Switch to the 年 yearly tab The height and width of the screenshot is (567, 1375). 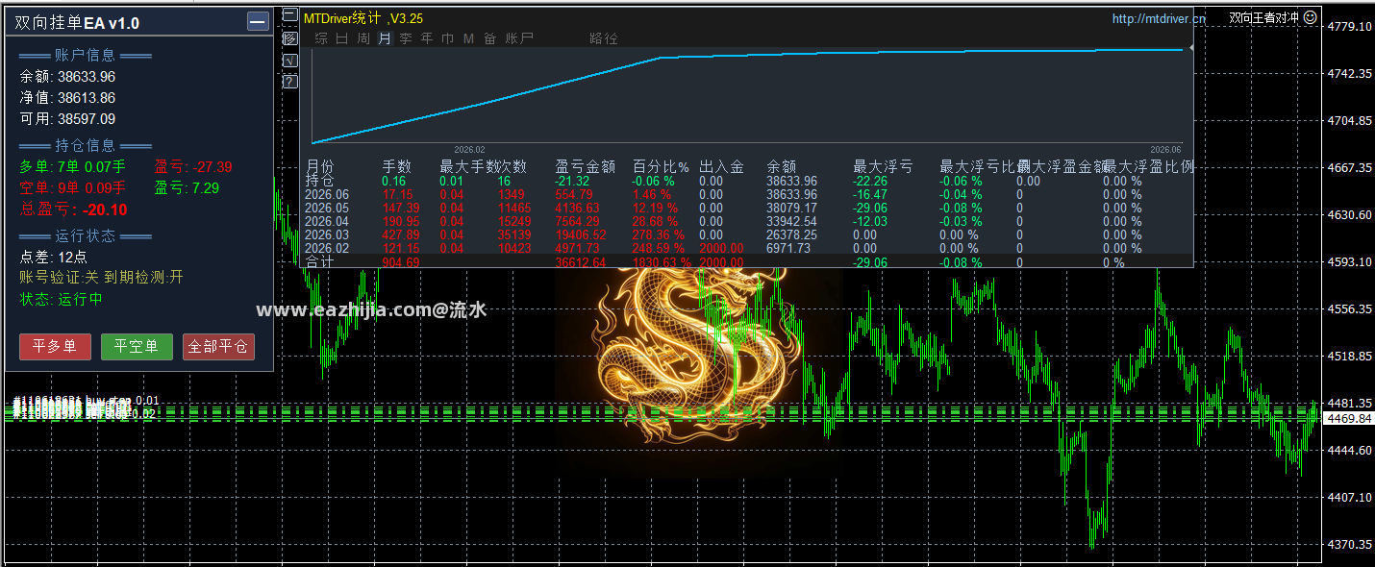pos(427,38)
